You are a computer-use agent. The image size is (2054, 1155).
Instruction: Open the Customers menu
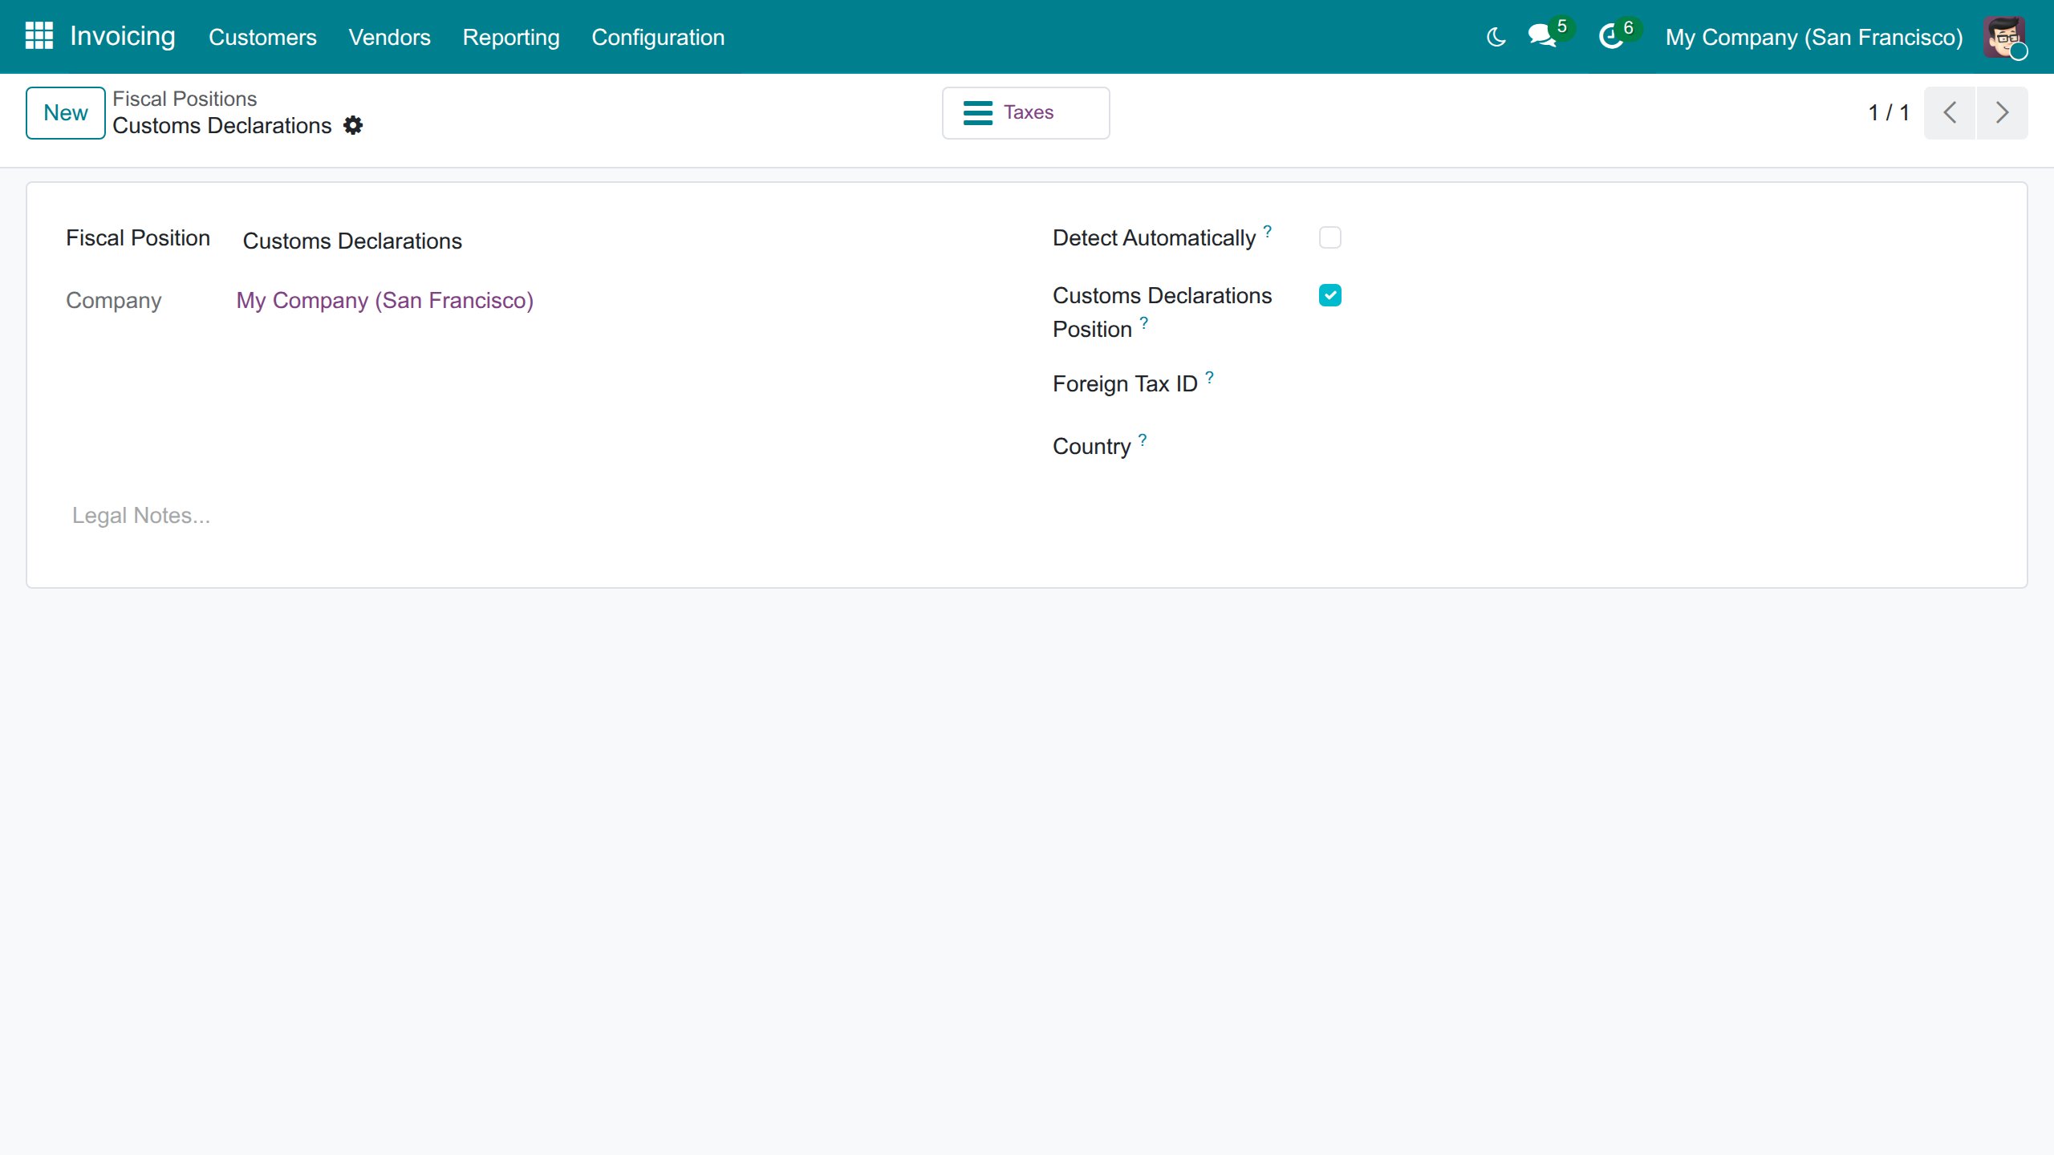point(262,37)
